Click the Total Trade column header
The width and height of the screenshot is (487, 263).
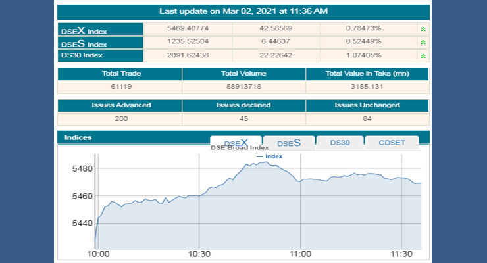118,74
